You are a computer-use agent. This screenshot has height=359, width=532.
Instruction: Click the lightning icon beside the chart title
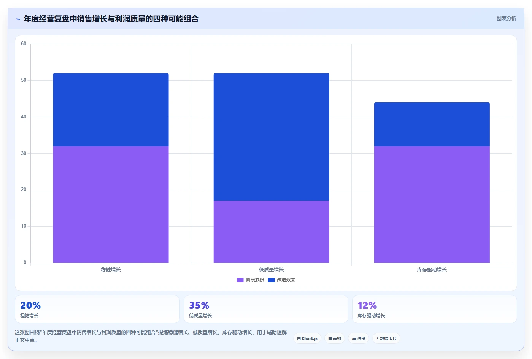click(18, 19)
